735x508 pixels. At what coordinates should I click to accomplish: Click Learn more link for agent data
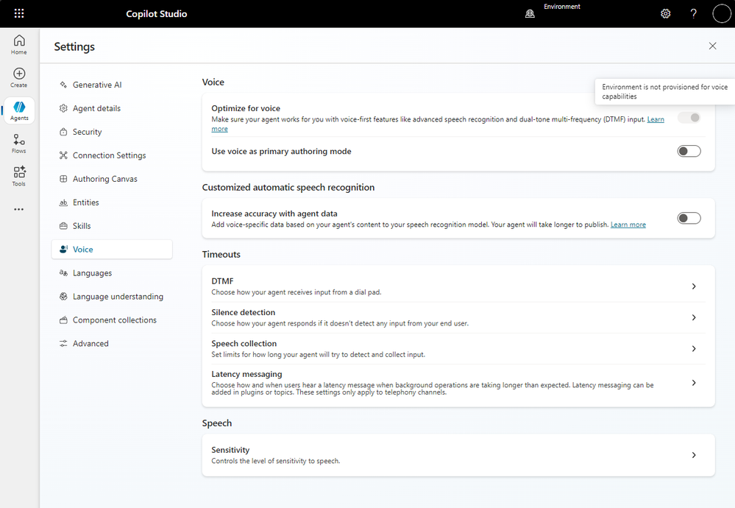pyautogui.click(x=628, y=225)
